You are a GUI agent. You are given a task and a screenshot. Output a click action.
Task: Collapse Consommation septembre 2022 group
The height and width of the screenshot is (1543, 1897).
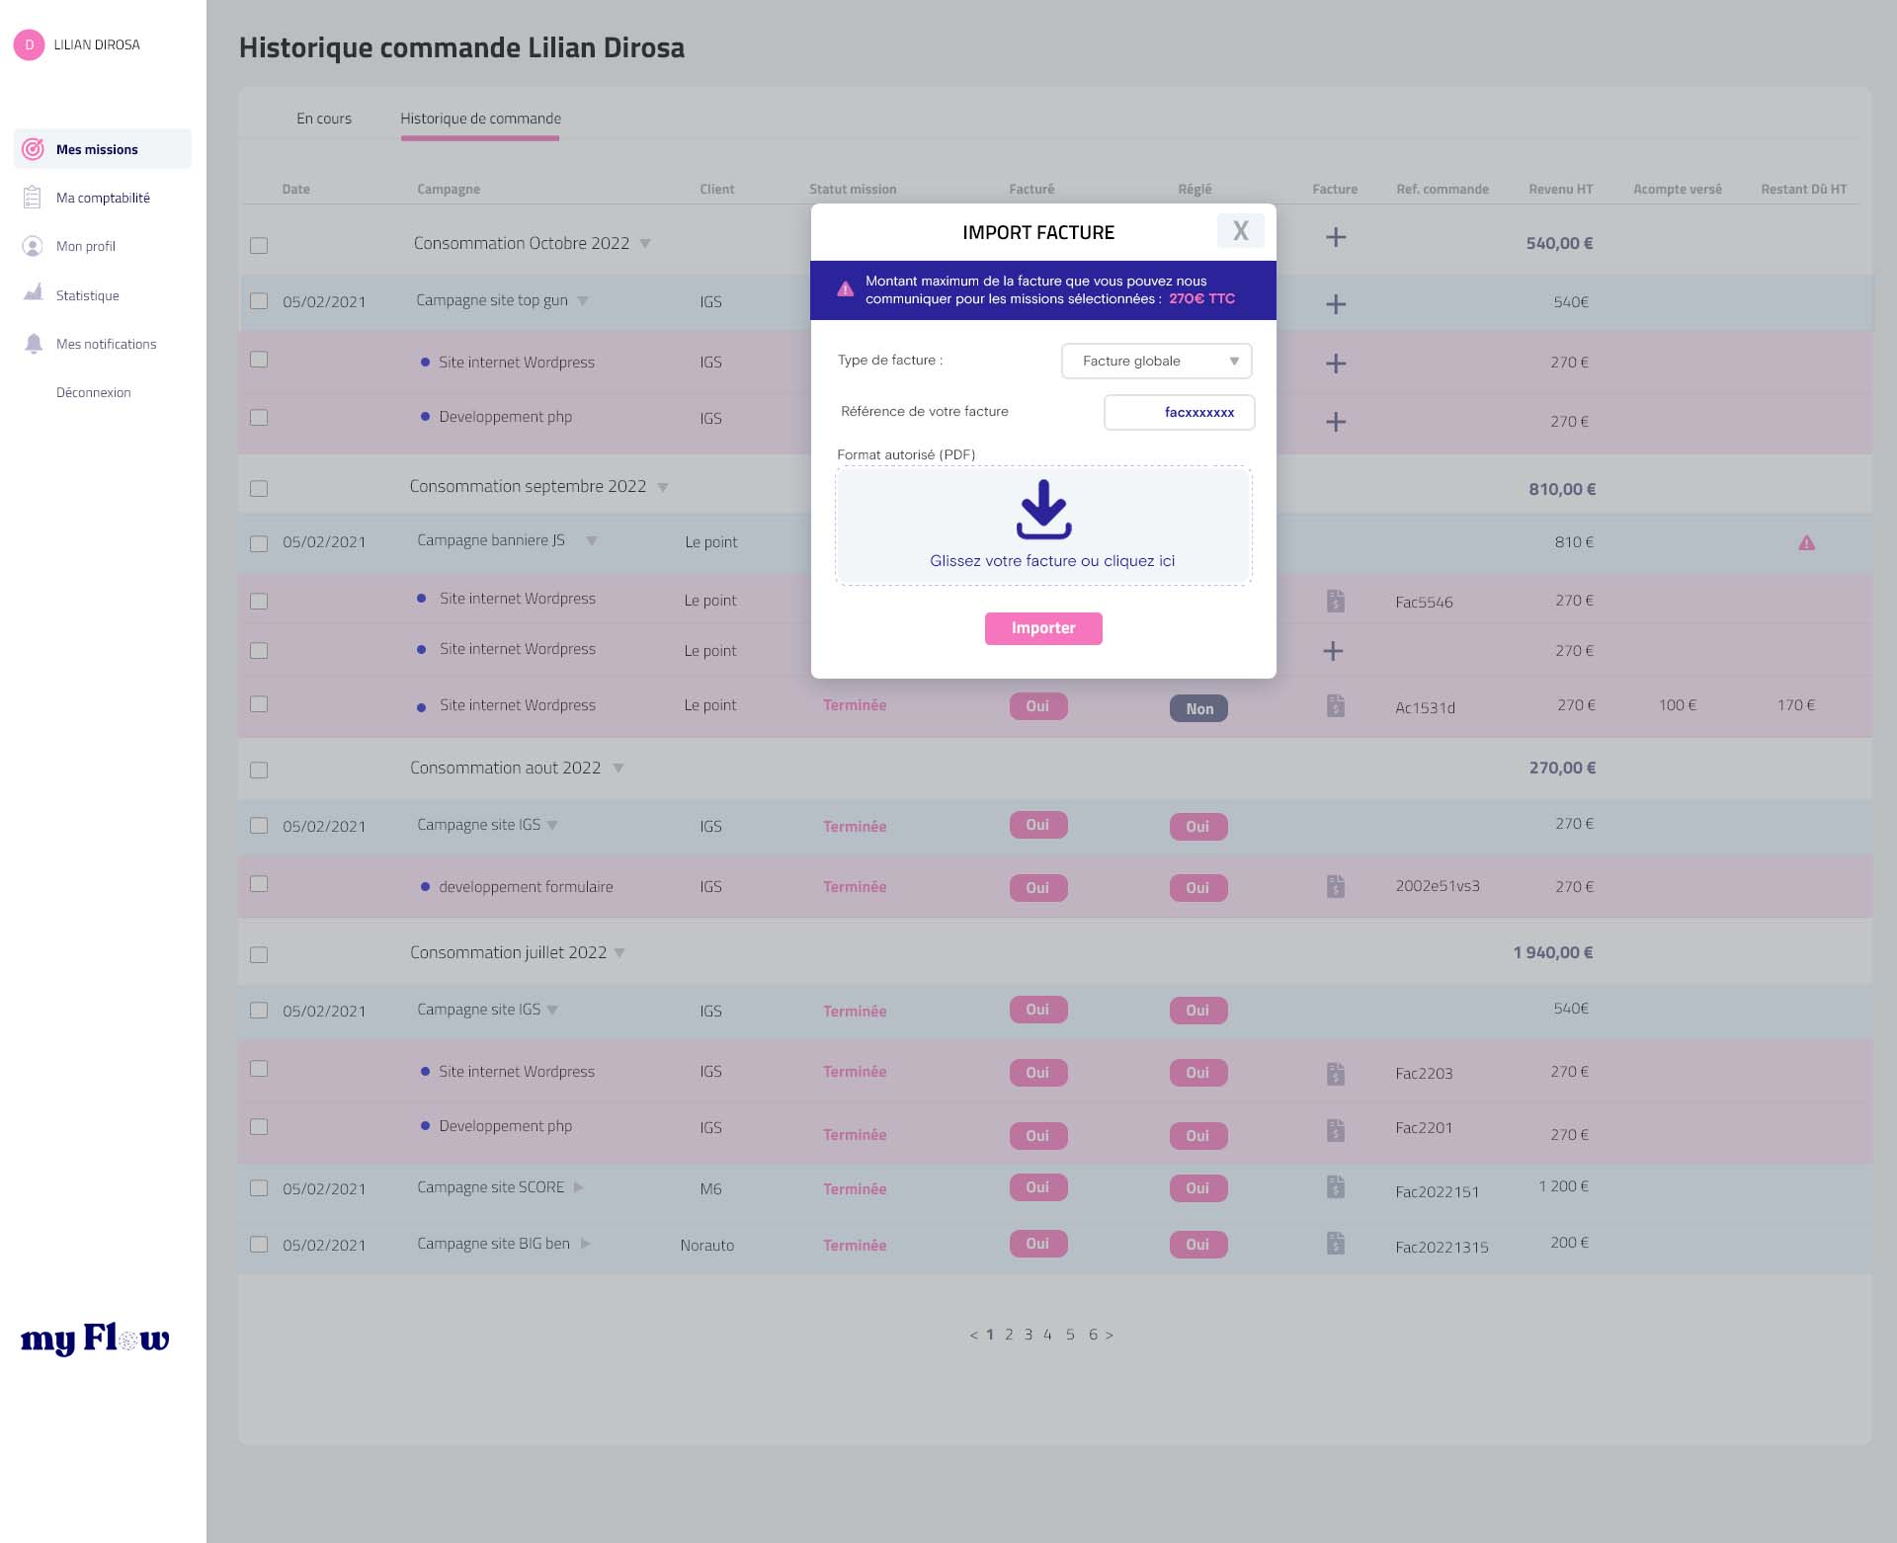click(x=663, y=487)
